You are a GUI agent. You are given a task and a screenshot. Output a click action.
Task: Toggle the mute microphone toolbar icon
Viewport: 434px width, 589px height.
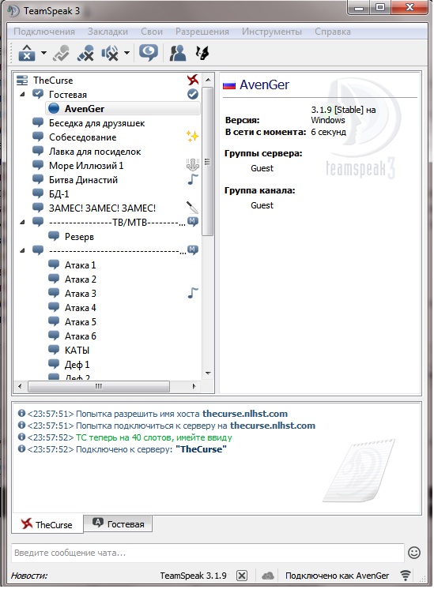coord(85,53)
